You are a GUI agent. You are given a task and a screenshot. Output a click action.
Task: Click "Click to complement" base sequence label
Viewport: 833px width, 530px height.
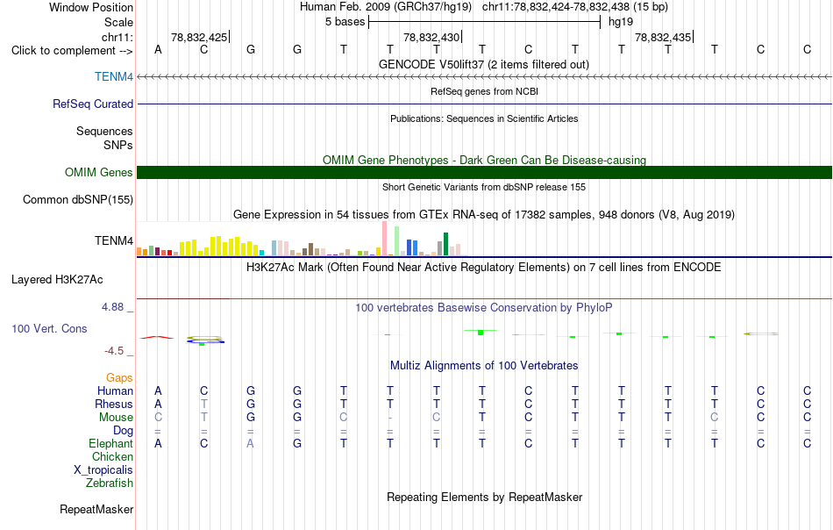(72, 51)
